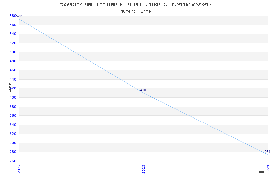Click the Anno axis title
Viewport: 271px width, 175px height.
coord(263,172)
